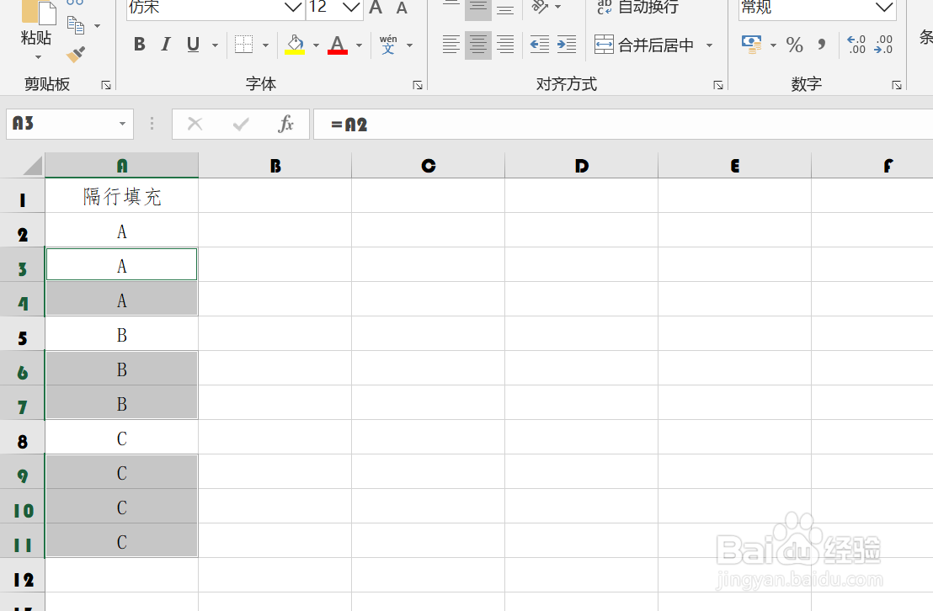
Task: Increase indent icon
Action: [x=567, y=45]
